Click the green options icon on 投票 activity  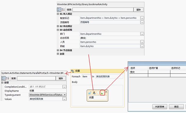pos(102,93)
